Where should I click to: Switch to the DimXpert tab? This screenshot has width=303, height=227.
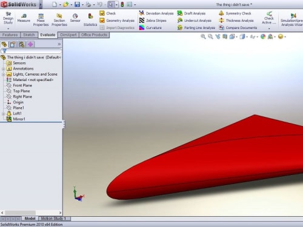coord(68,35)
